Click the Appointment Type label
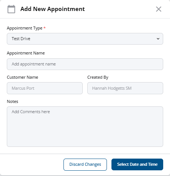Image resolution: width=170 pixels, height=176 pixels. [25, 28]
